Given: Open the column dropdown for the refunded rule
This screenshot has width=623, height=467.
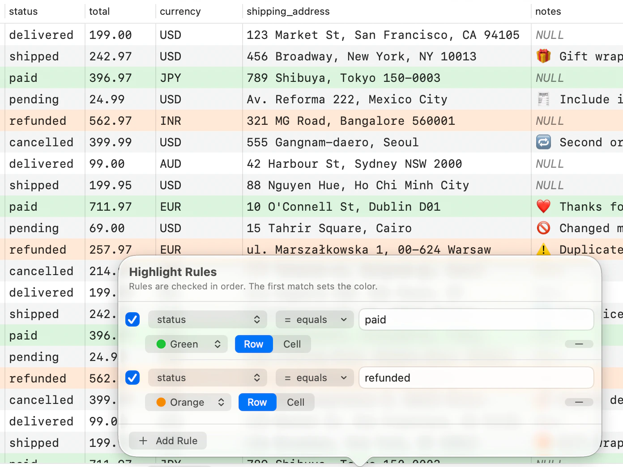Looking at the screenshot, I should [x=208, y=378].
